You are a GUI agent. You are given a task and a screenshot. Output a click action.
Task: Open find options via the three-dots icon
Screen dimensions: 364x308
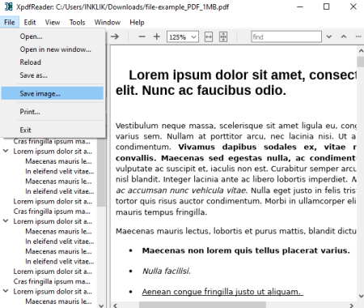tap(358, 36)
